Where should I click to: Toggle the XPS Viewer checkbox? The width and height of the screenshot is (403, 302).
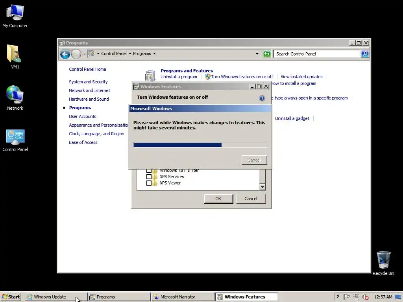[x=149, y=183]
